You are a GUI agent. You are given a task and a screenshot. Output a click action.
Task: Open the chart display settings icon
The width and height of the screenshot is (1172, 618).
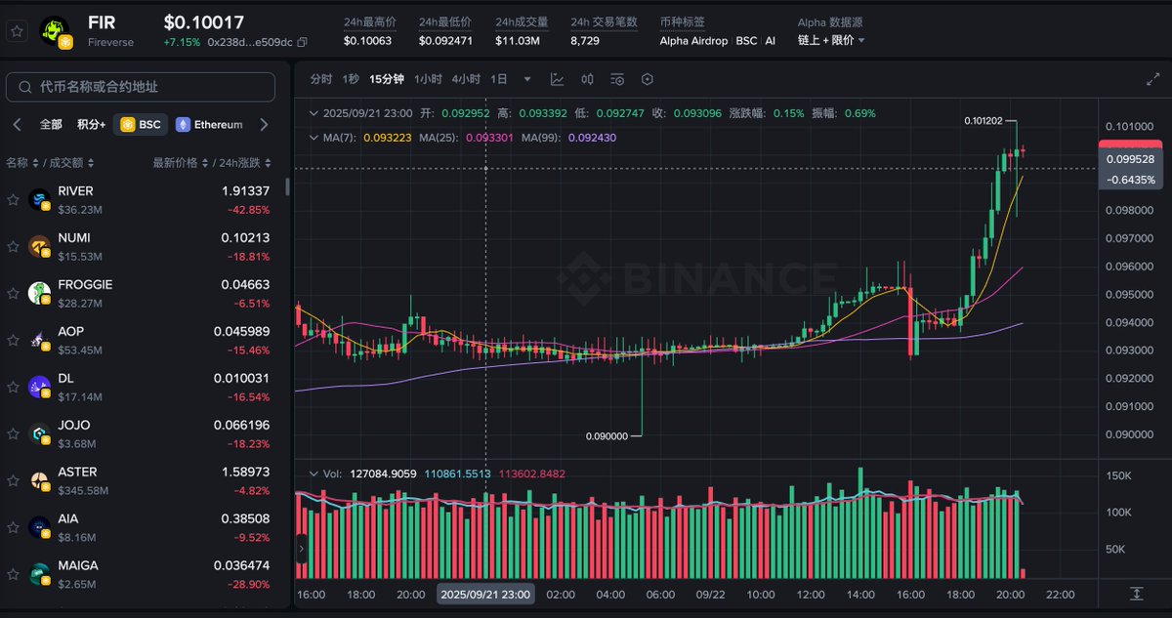point(617,79)
